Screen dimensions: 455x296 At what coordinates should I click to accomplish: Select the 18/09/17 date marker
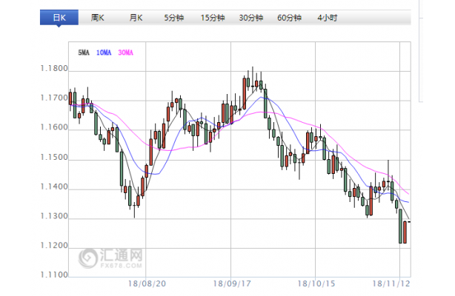[230, 283]
